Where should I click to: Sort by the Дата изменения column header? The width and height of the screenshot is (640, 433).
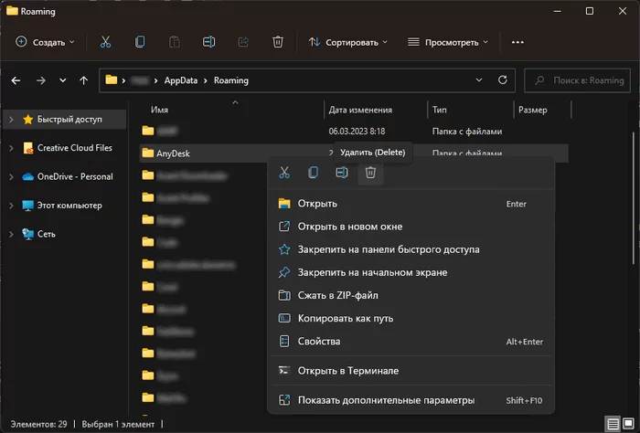pos(359,111)
